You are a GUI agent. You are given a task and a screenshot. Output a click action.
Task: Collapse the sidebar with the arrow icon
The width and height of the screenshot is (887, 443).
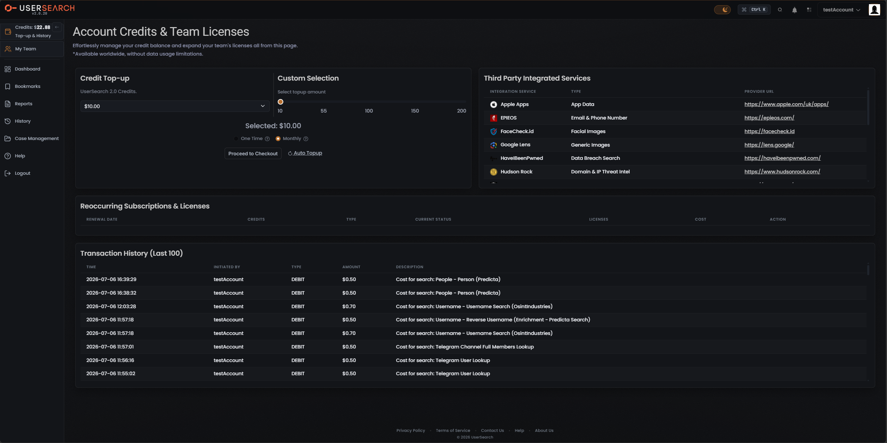57,27
